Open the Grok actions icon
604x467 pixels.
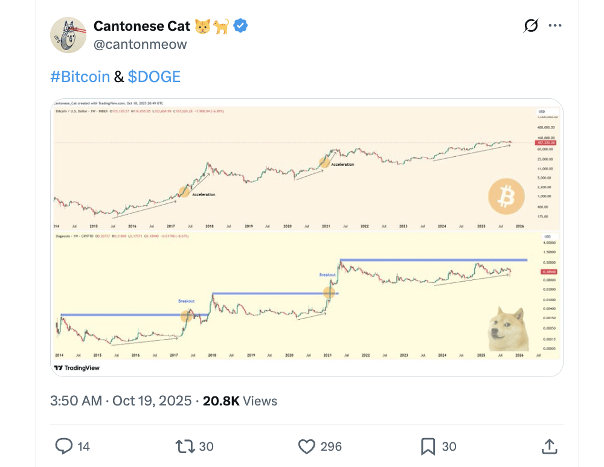[x=531, y=26]
